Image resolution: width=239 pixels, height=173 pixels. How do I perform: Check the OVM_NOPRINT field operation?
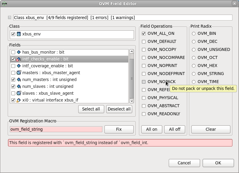(144, 66)
